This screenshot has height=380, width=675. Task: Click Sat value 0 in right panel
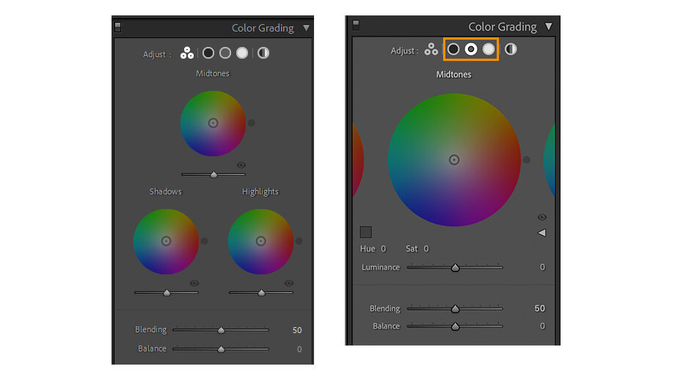point(426,249)
